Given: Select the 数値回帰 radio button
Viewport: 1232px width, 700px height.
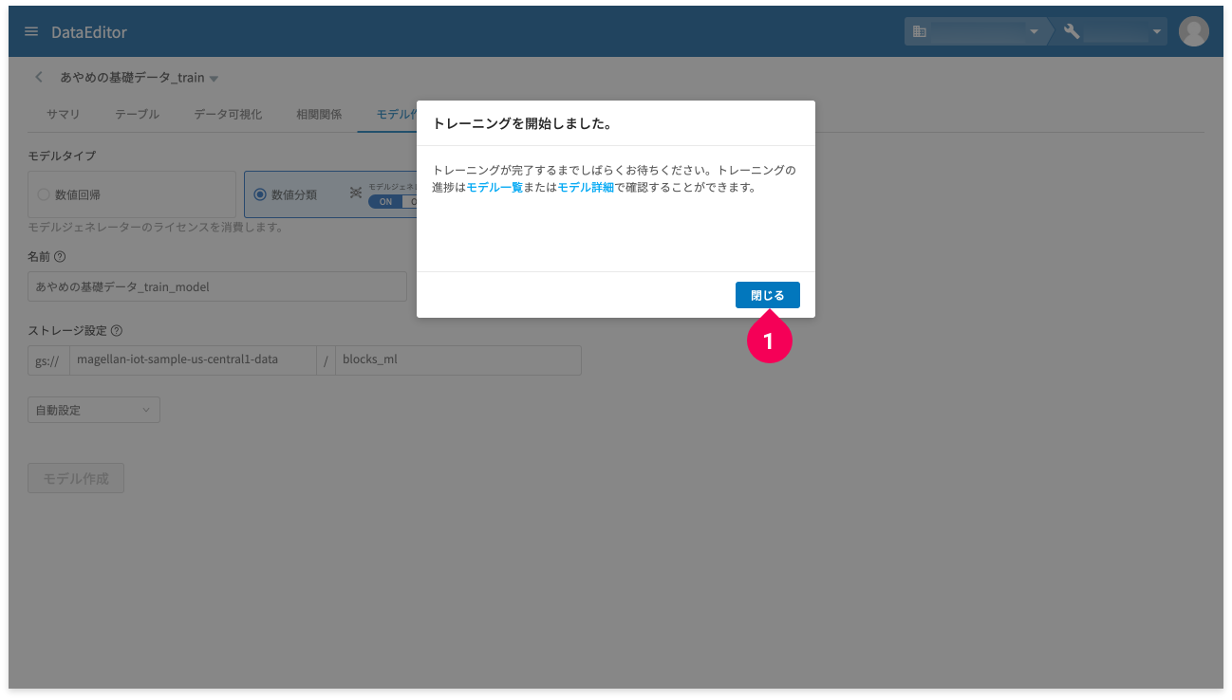Looking at the screenshot, I should [x=44, y=194].
